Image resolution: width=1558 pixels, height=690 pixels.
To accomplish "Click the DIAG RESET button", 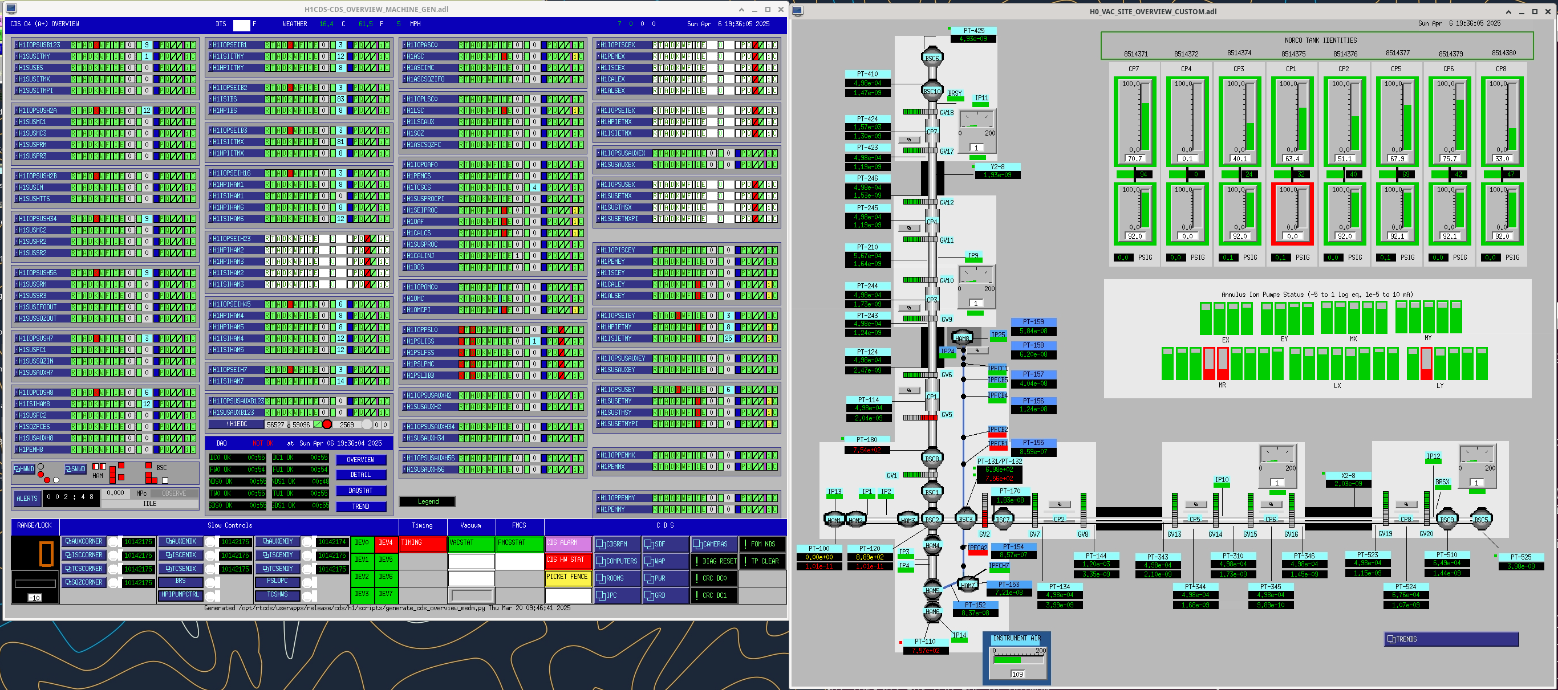I will (715, 561).
